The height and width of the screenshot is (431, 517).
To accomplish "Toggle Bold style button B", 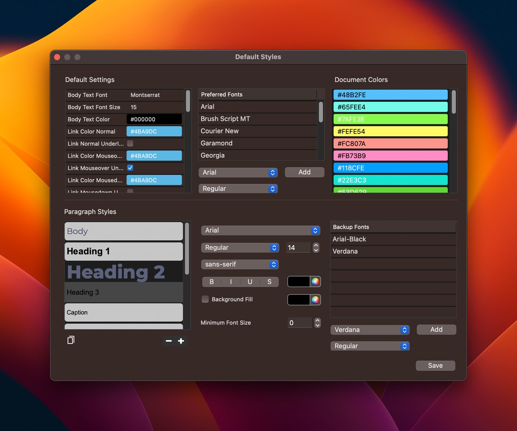I will click(x=212, y=282).
